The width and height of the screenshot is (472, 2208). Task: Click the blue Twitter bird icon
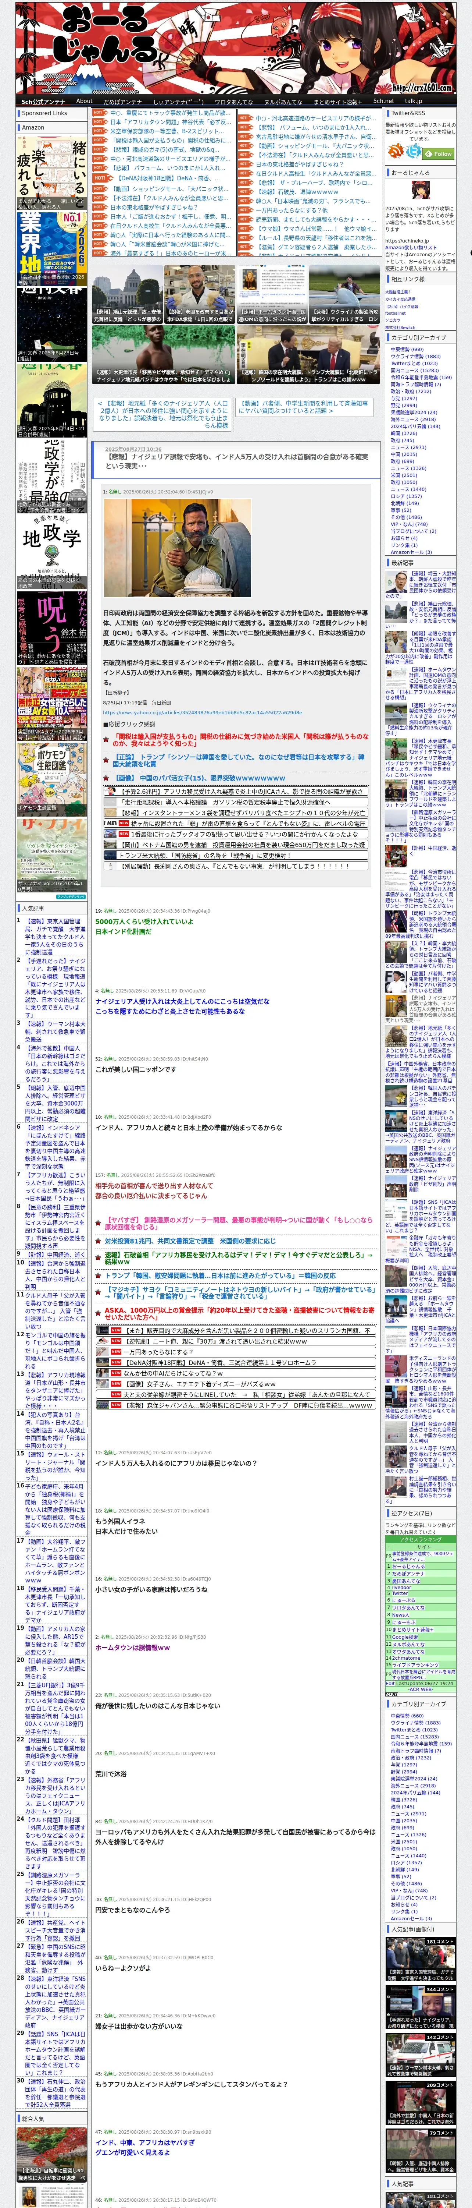(413, 152)
